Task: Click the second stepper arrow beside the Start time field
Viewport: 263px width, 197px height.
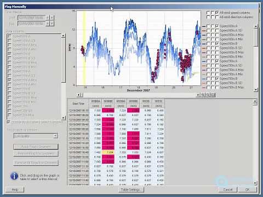Action: [52, 18]
